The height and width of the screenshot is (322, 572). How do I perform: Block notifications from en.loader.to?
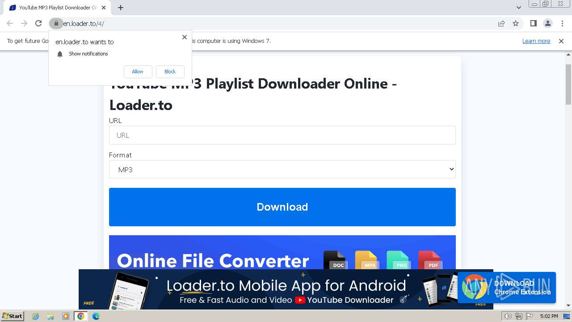[170, 72]
